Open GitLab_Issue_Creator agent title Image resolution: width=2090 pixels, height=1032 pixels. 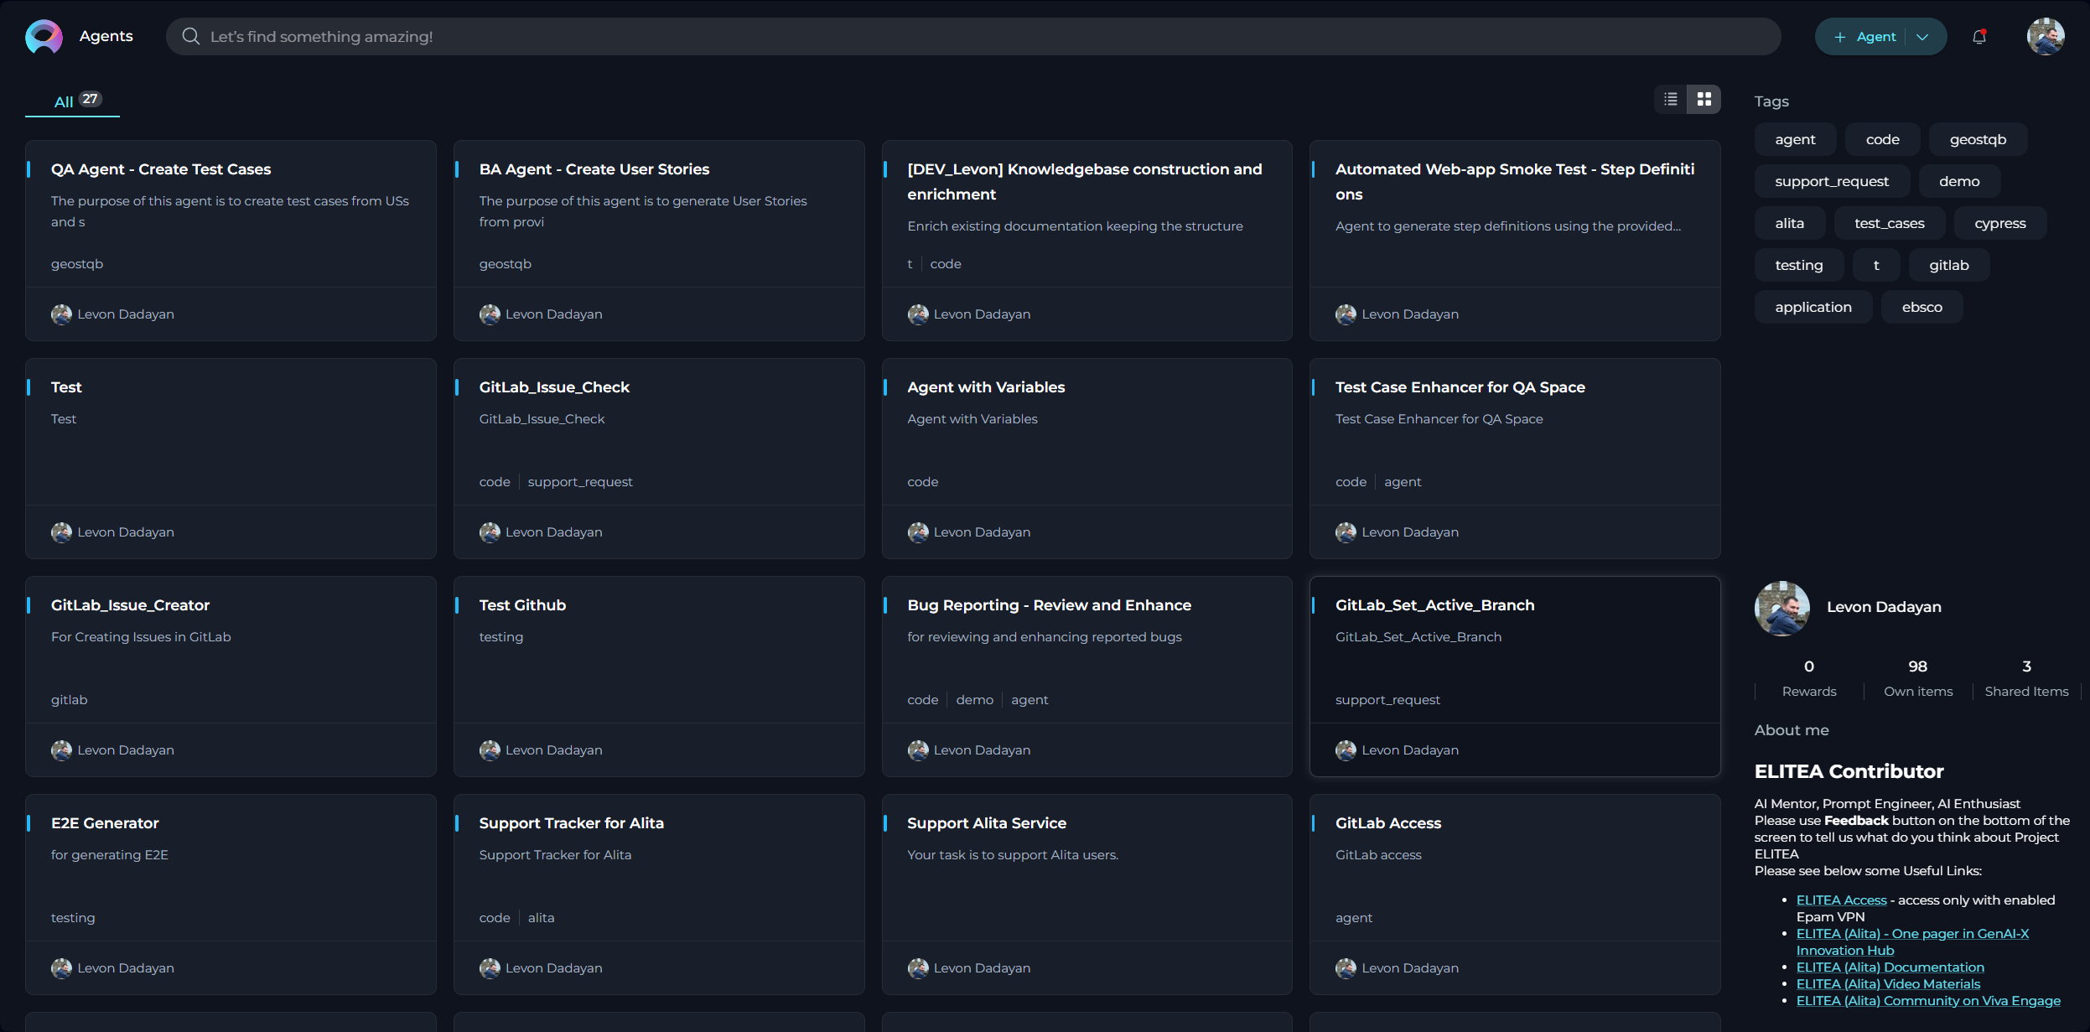(x=130, y=605)
